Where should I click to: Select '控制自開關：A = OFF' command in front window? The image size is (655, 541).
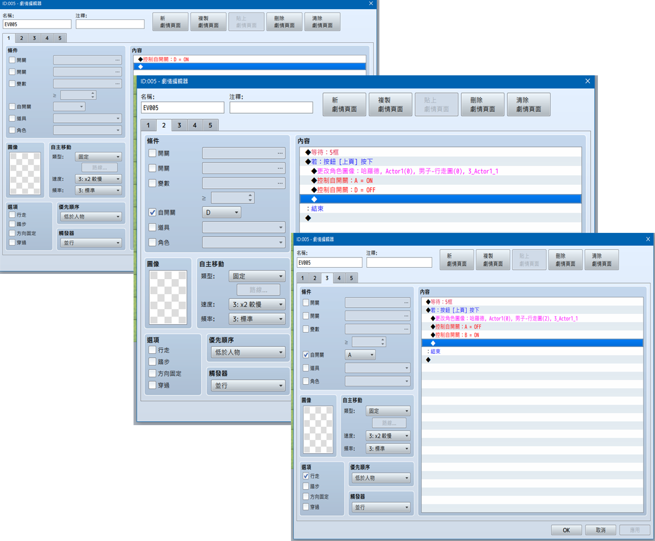tap(532, 326)
